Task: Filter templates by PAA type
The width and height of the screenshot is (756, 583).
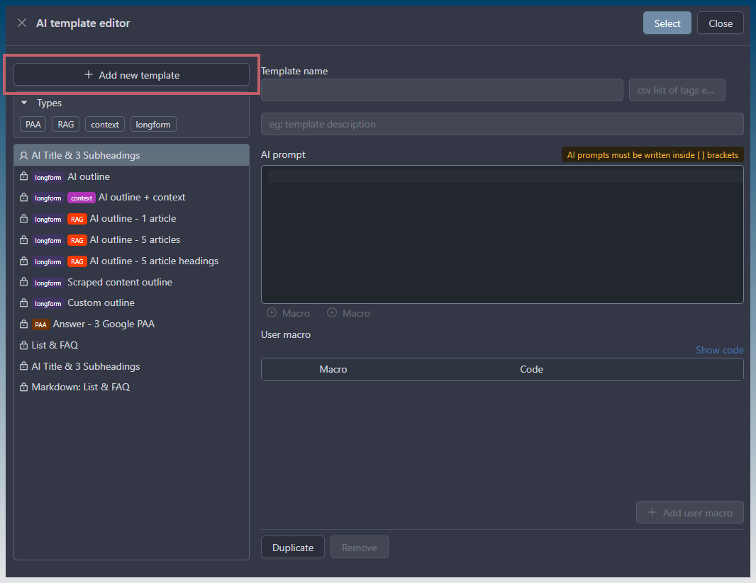Action: tap(33, 124)
